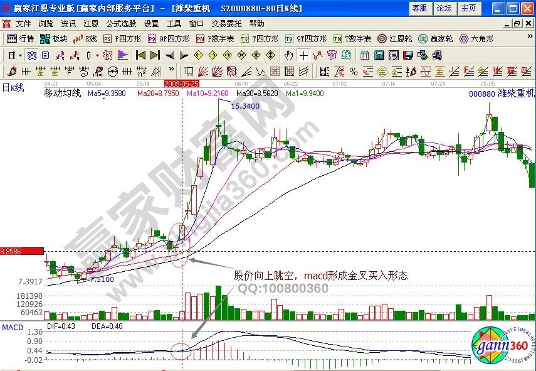
Task: Jump to the first bar arrow
Action: [x=140, y=55]
